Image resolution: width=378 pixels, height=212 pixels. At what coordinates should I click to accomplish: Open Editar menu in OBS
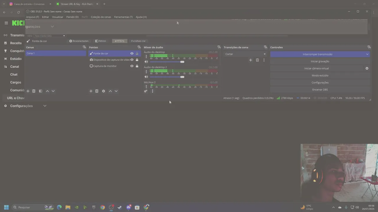point(45,17)
